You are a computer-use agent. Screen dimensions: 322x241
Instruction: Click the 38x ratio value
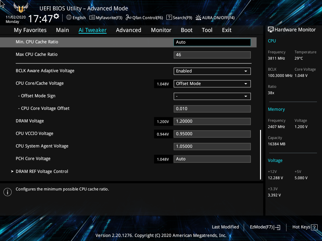coord(271,93)
